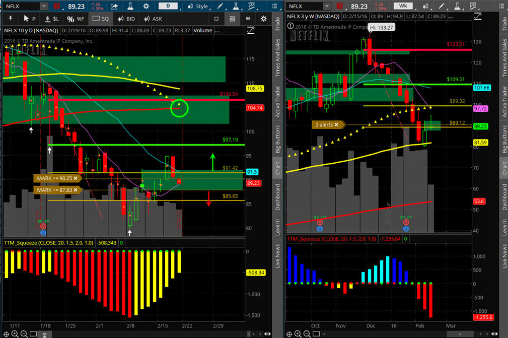Screen dimensions: 508x338
Task: Expand the left NFLX symbol dropdown
Action: [x=44, y=6]
